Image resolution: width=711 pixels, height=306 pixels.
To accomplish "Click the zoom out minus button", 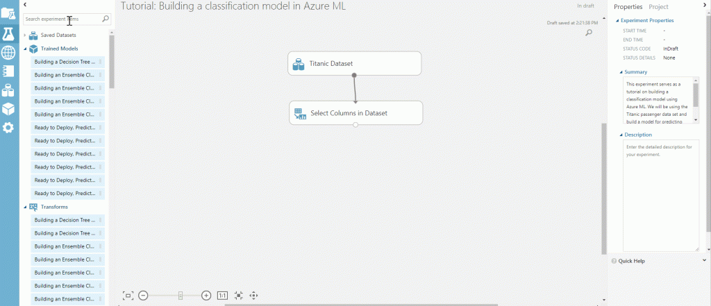I will (x=143, y=296).
